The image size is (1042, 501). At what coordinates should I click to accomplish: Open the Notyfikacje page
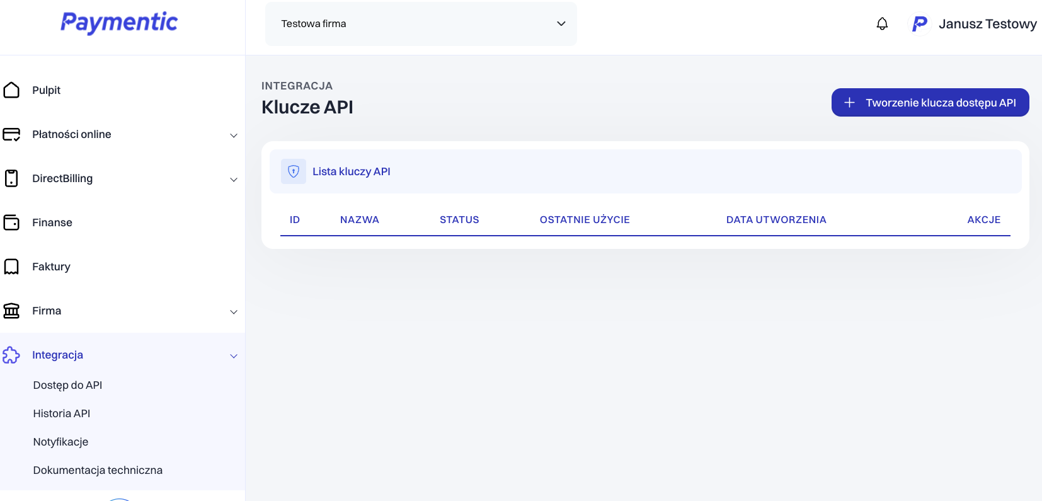coord(60,442)
